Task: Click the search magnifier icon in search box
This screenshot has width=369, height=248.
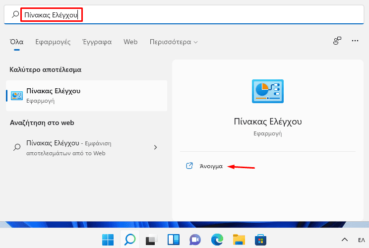Action: coord(15,14)
